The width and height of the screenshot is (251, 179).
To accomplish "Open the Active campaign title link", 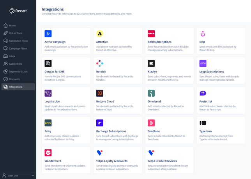I will (55, 42).
